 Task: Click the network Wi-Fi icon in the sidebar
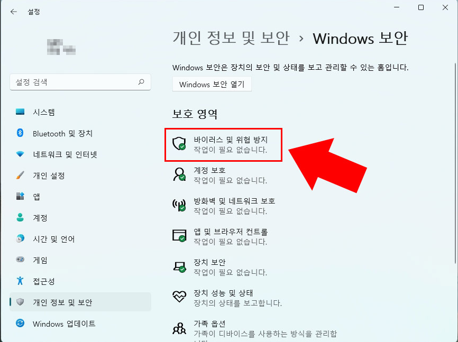pyautogui.click(x=20, y=154)
